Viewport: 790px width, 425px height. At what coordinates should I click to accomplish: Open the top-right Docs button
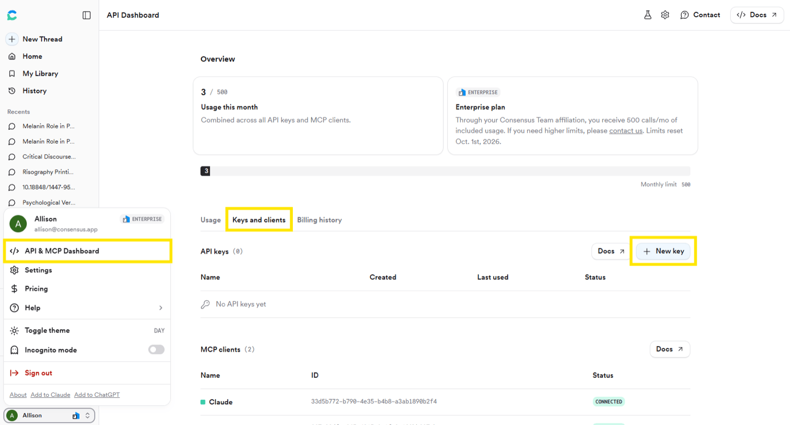tap(757, 15)
